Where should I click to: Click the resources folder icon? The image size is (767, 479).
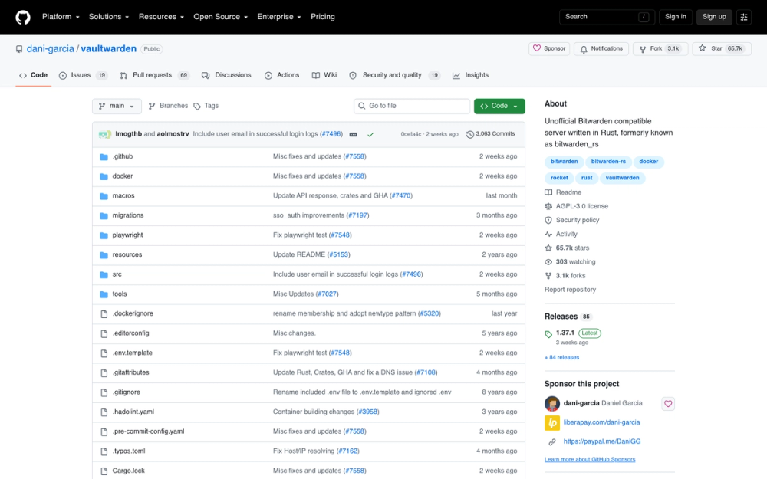(x=104, y=254)
